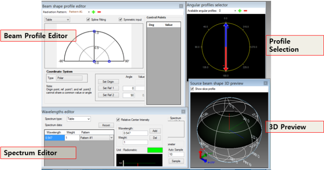This screenshot has width=324, height=170.
Task: Click the Value column header in Control Points
Action: pos(172,25)
